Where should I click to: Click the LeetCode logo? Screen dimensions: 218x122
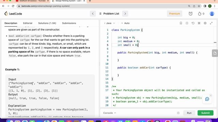13,14
